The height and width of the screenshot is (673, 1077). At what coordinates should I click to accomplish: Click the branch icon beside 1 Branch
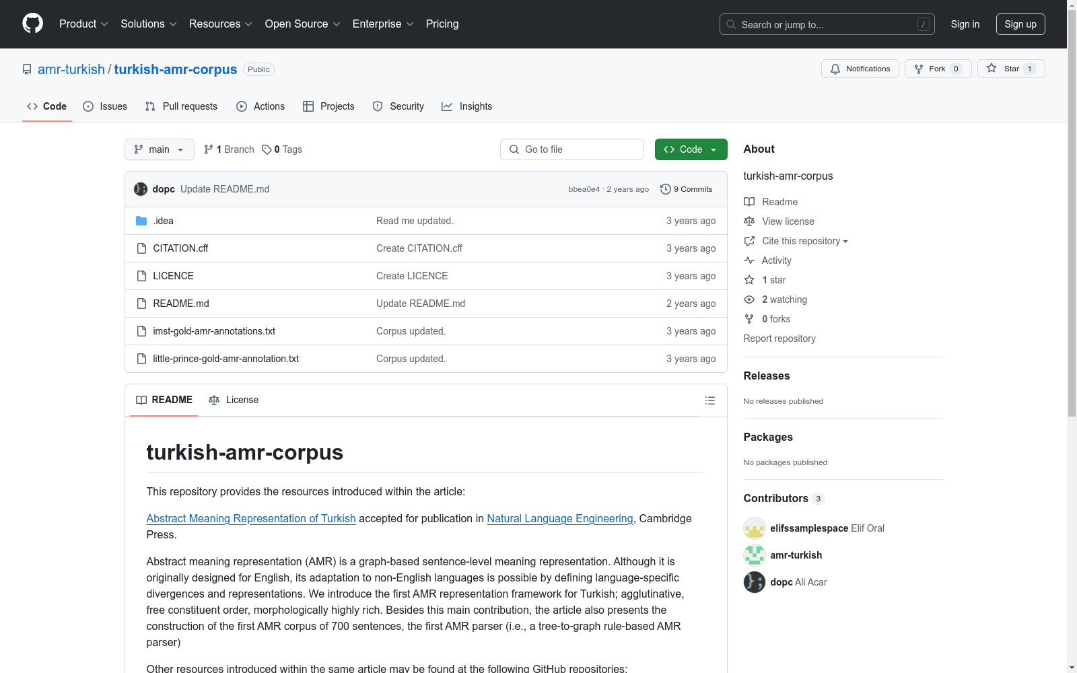point(209,149)
